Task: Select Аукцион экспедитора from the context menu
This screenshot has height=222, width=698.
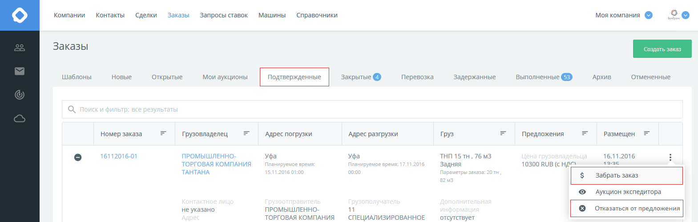Action: click(x=626, y=192)
